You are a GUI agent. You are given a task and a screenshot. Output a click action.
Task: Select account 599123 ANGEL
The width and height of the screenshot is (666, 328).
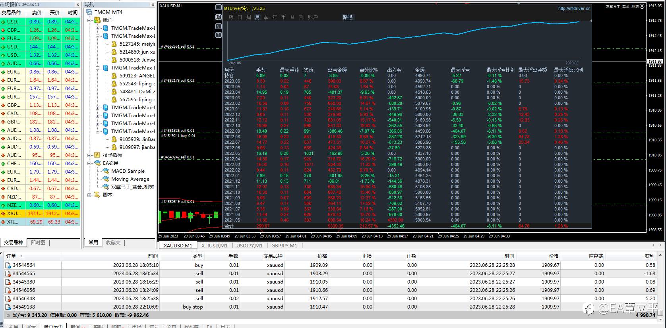coord(133,75)
